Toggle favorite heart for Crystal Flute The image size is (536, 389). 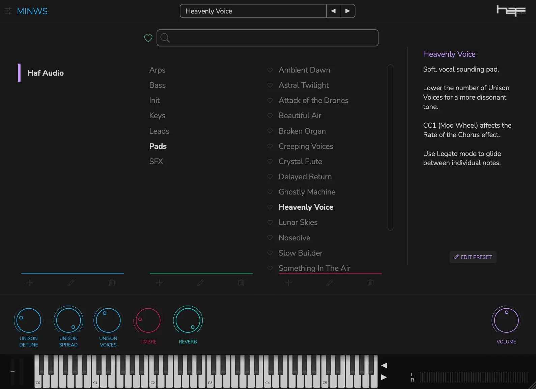pos(270,162)
